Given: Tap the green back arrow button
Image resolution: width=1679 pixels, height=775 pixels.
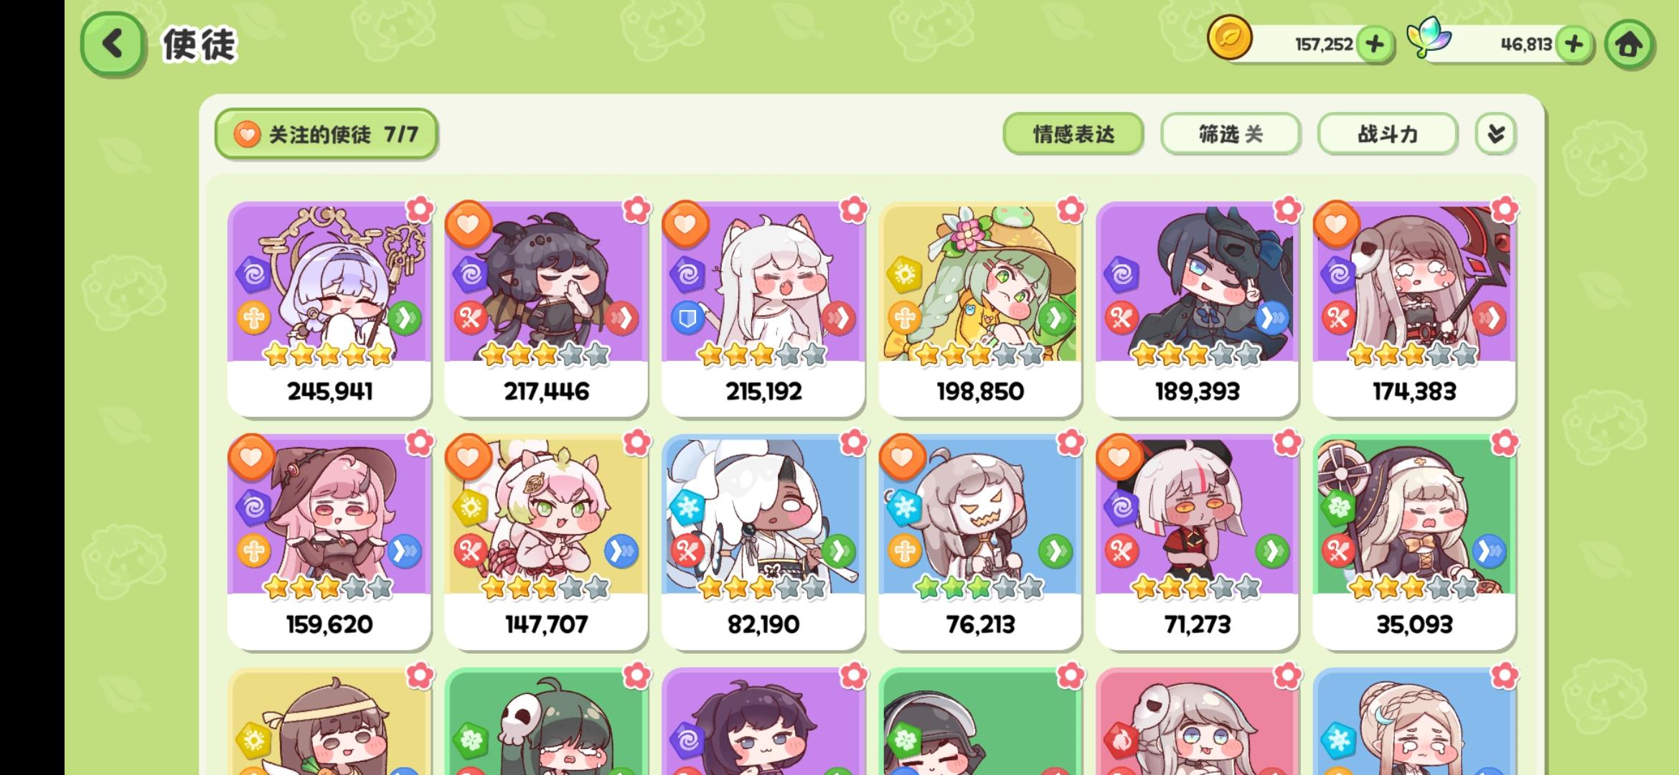Looking at the screenshot, I should 113,44.
